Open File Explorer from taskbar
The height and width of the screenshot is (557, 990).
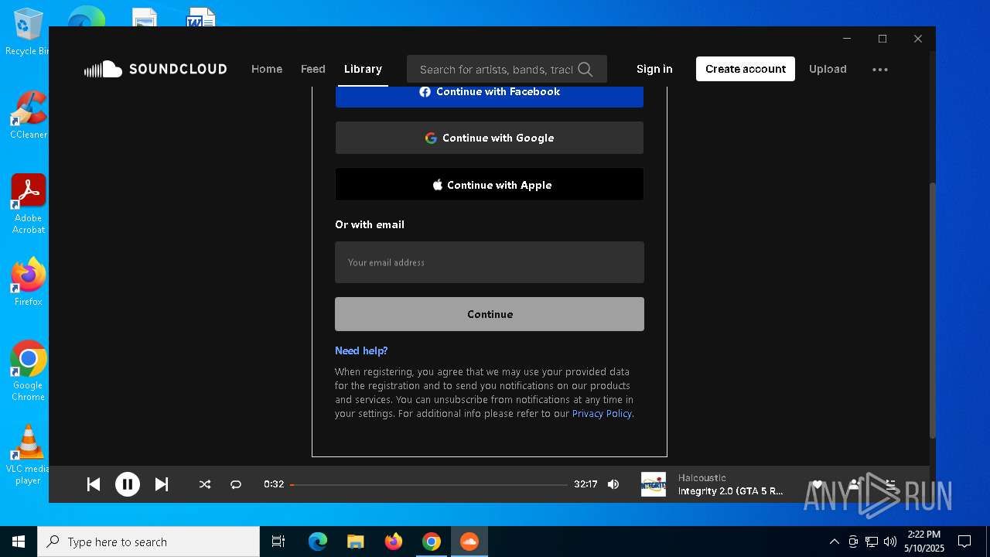pyautogui.click(x=356, y=542)
